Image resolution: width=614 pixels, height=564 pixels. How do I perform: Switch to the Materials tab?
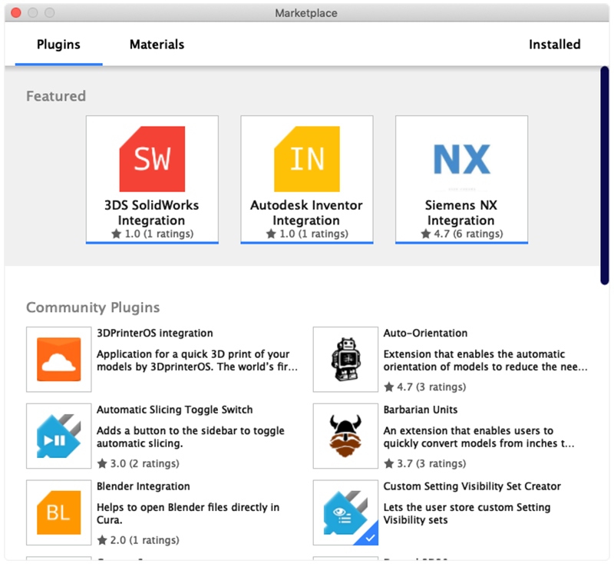pyautogui.click(x=157, y=45)
